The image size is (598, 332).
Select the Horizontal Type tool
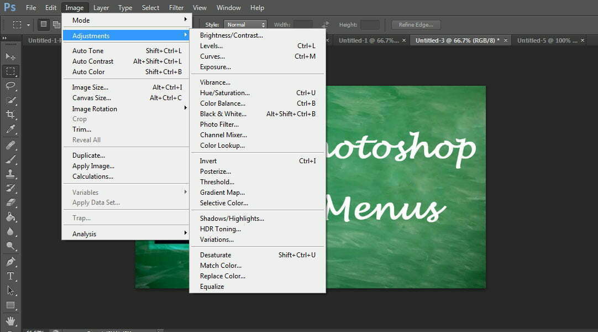coord(11,276)
